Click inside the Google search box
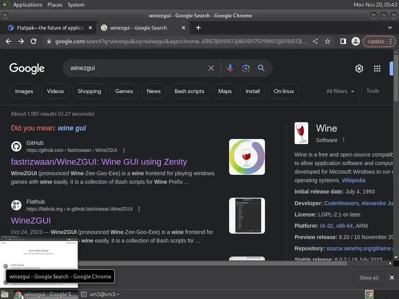 138,68
